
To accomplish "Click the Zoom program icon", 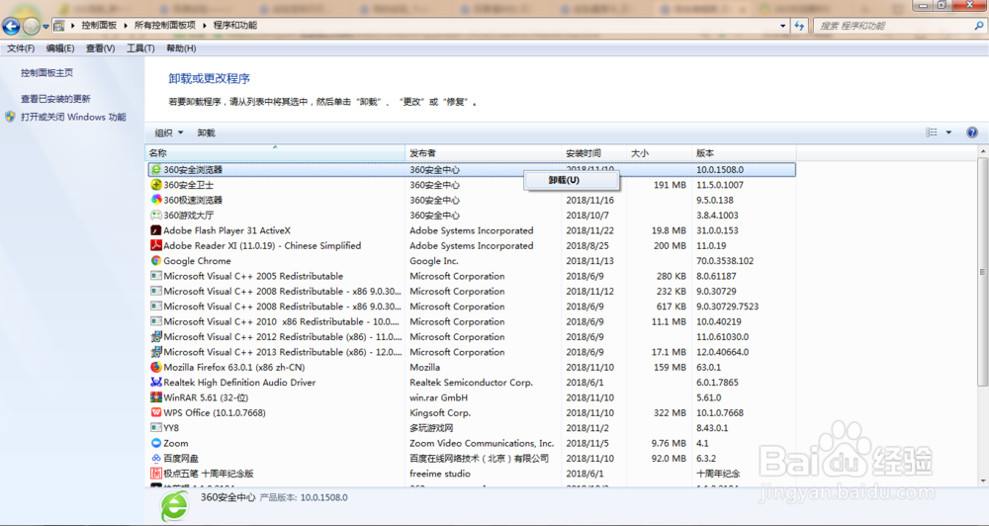I will pyautogui.click(x=156, y=443).
